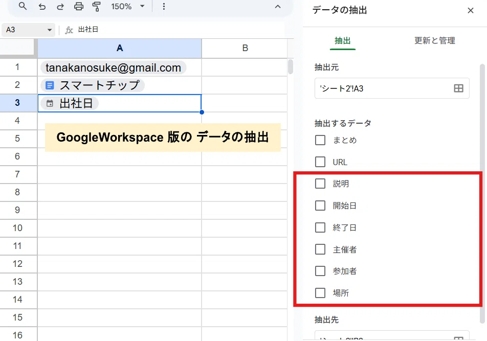Select row 2 header
The height and width of the screenshot is (341, 487).
coord(17,85)
